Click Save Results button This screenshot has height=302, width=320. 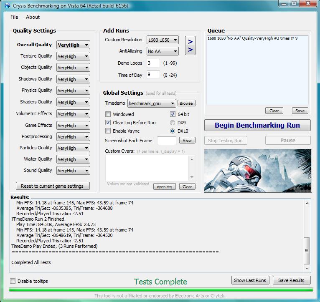coord(292,280)
